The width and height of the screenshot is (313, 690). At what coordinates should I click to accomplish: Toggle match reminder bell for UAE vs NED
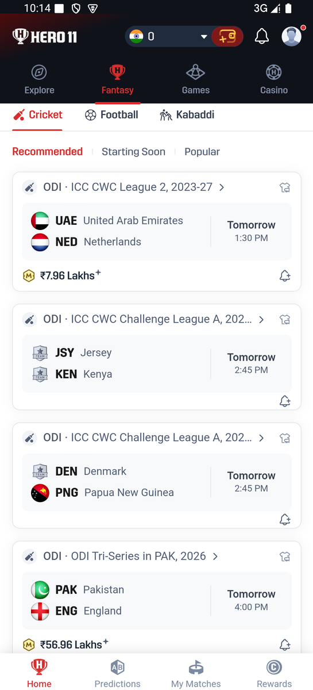(x=285, y=276)
